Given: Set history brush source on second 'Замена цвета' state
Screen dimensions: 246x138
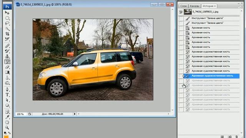Looking at the screenshot, I should pyautogui.click(x=181, y=23).
